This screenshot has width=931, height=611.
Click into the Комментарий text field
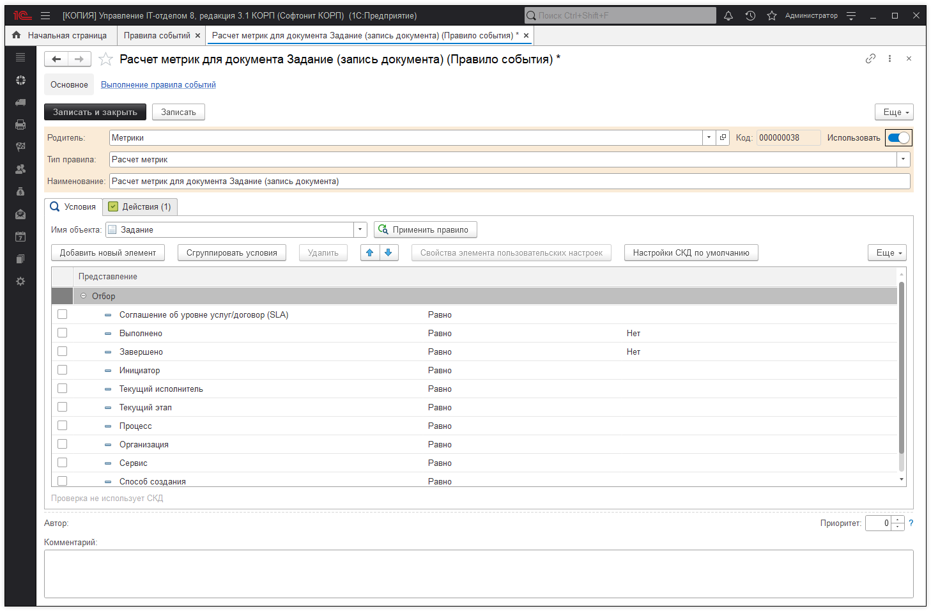coord(478,573)
